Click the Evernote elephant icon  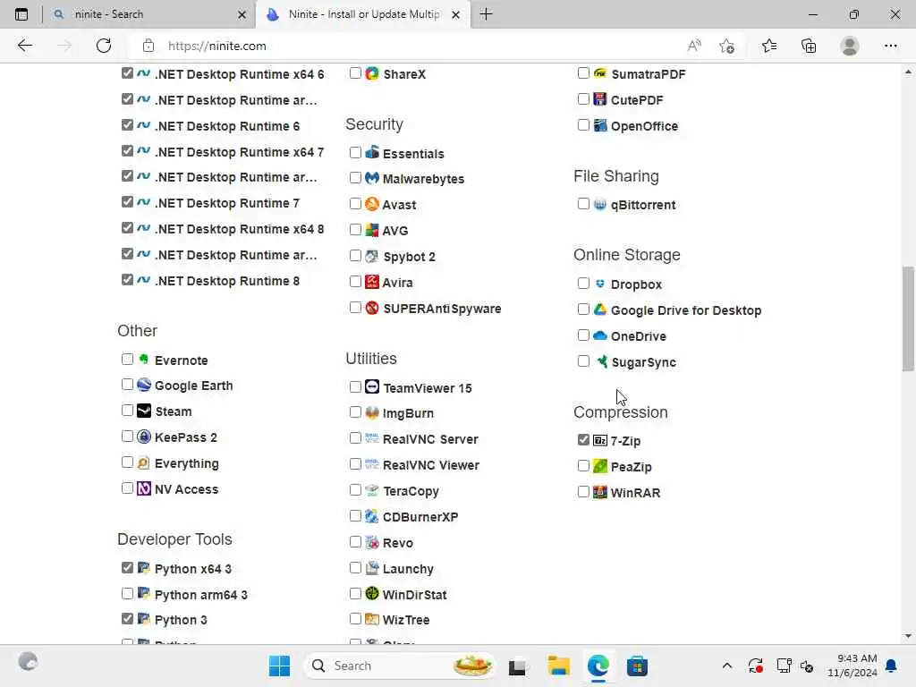[x=144, y=360]
